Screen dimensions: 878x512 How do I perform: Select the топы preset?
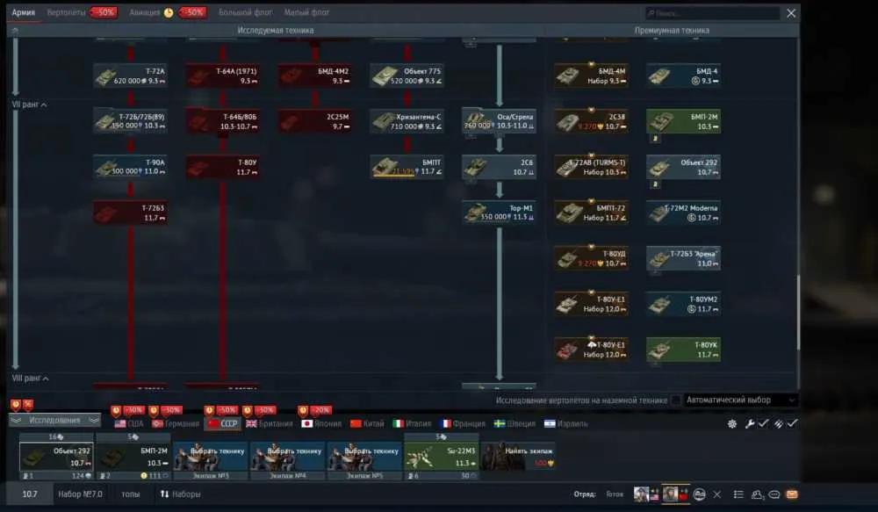coord(131,494)
